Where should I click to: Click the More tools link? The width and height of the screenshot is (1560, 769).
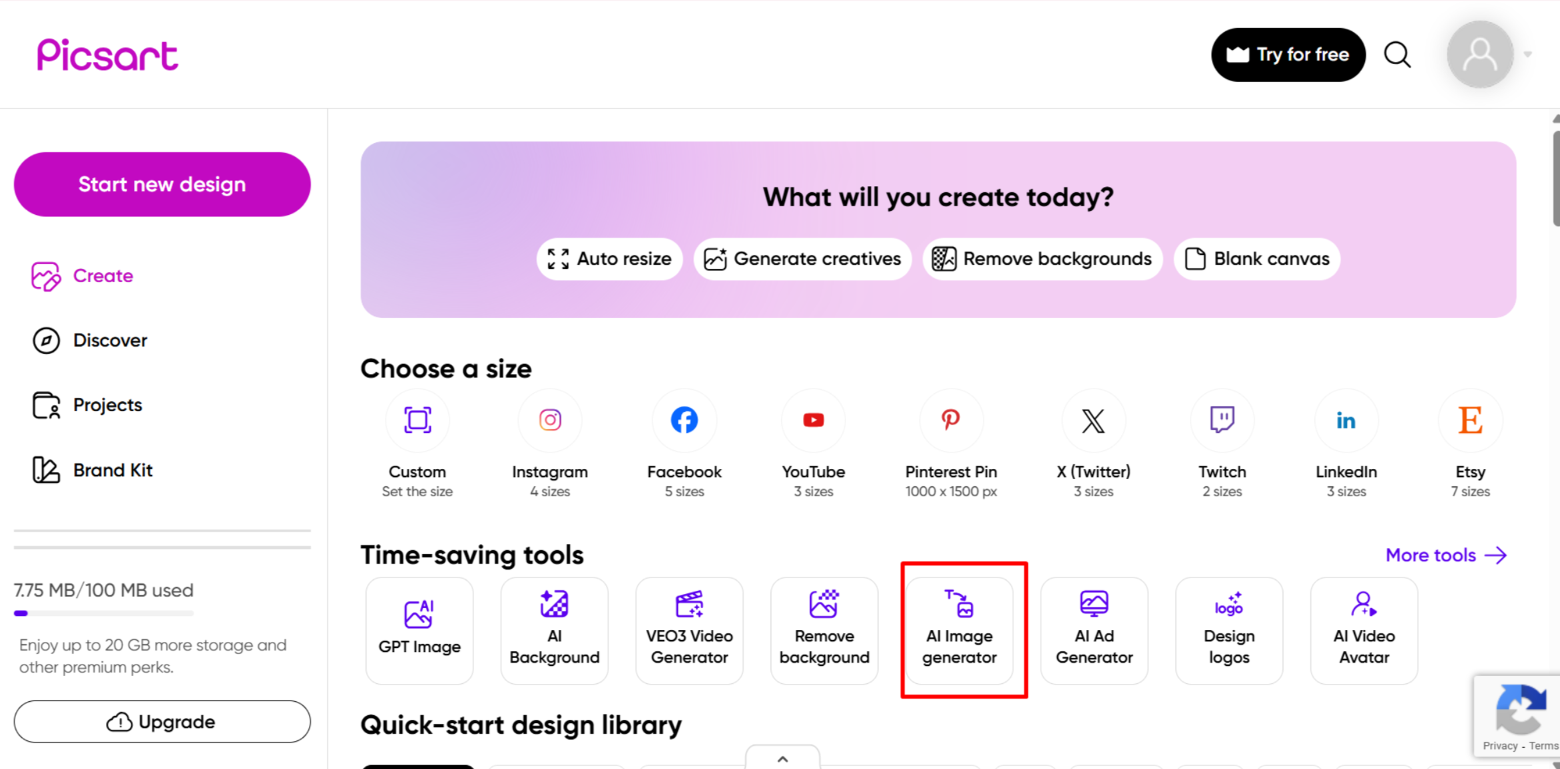point(1446,555)
